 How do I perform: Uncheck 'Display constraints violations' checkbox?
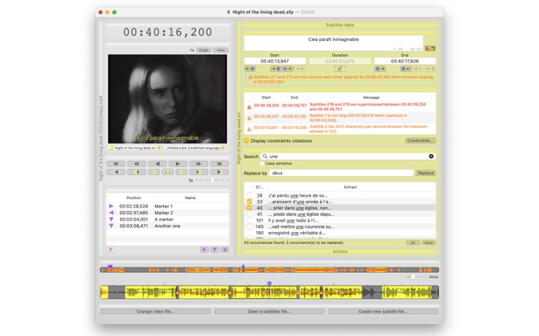tap(247, 140)
